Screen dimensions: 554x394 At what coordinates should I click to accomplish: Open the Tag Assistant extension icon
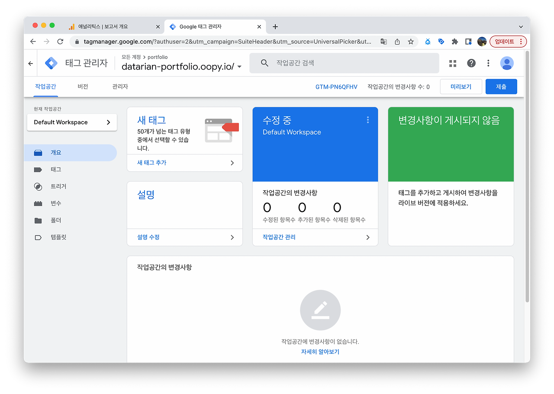[441, 42]
